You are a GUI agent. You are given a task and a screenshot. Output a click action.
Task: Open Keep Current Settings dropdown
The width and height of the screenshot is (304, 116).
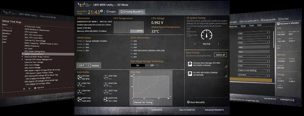click(x=254, y=71)
